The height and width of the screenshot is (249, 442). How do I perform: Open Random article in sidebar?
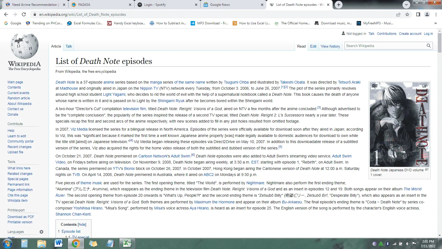tap(19, 98)
